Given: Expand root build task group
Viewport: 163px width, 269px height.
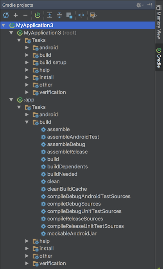Looking at the screenshot, I should pyautogui.click(x=27, y=55).
